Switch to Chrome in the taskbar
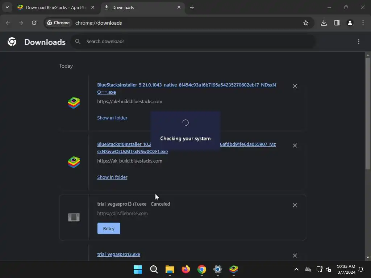The width and height of the screenshot is (371, 278). click(x=201, y=269)
